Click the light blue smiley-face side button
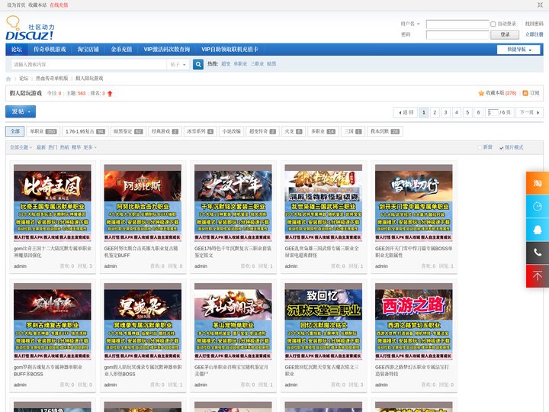549x412 pixels. (x=538, y=206)
